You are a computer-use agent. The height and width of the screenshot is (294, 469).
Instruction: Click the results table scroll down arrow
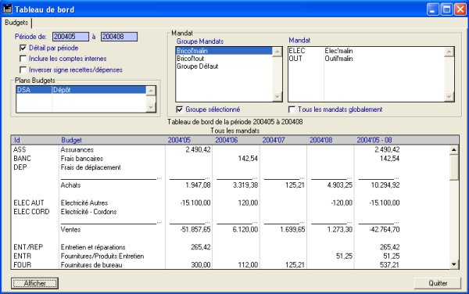454,264
